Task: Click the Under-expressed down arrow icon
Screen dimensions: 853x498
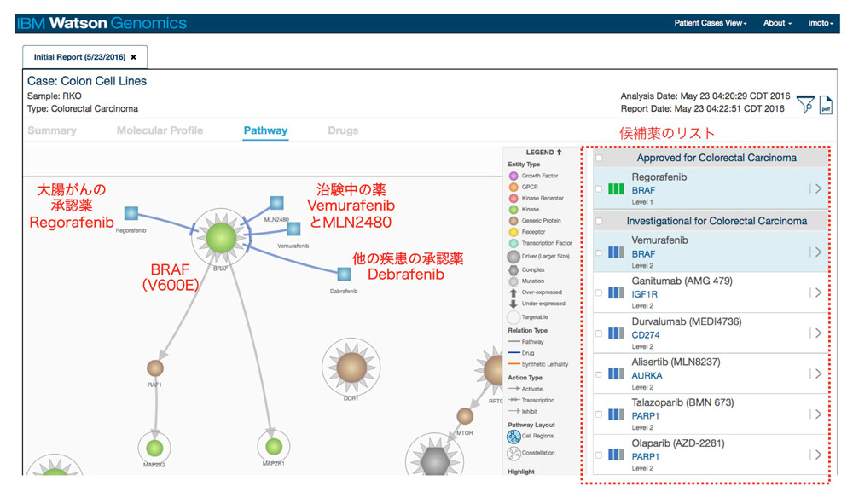Action: [513, 304]
